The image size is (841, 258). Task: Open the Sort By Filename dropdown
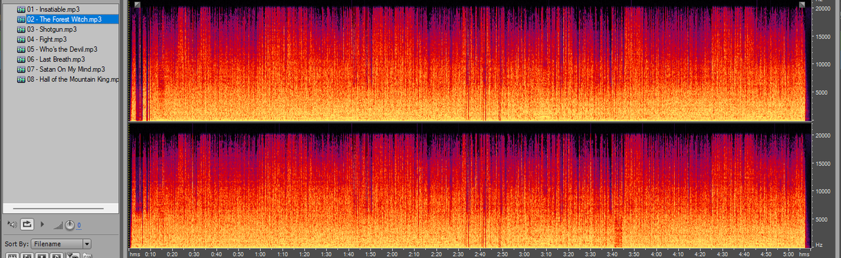pos(61,244)
